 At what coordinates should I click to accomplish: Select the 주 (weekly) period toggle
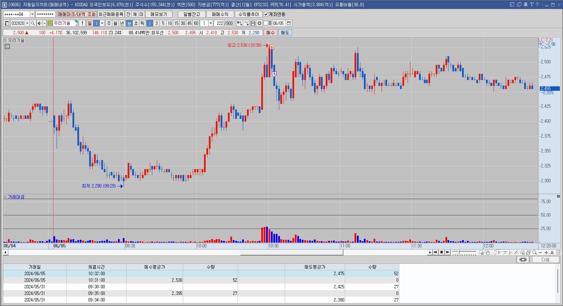(x=109, y=23)
